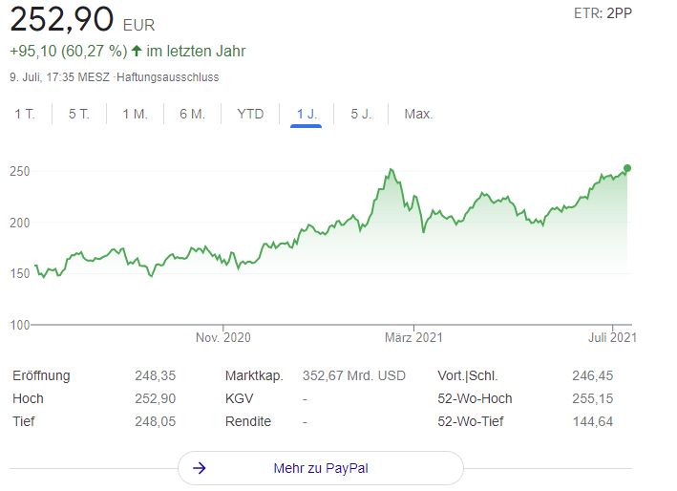Image resolution: width=677 pixels, height=491 pixels.
Task: Show the 6 M. chart range
Action: [192, 114]
